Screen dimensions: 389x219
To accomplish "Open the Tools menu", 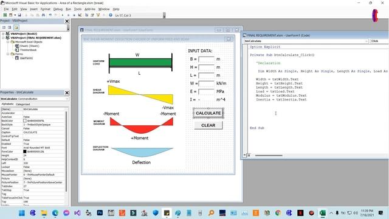I will click(78, 9).
